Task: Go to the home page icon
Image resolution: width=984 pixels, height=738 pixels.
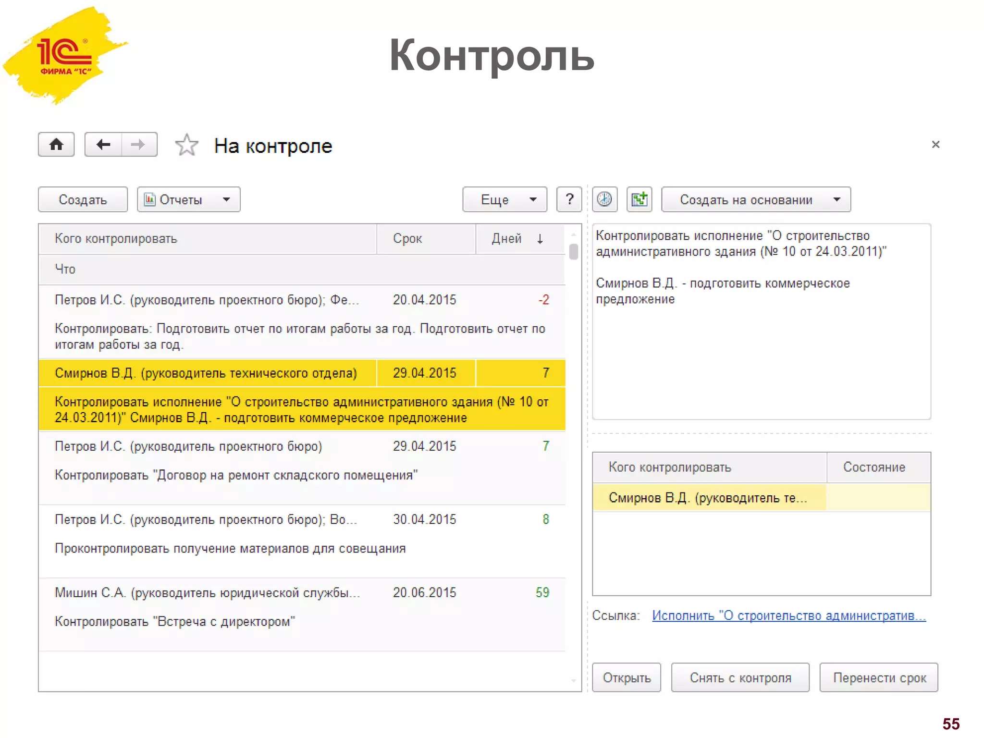Action: [x=56, y=145]
